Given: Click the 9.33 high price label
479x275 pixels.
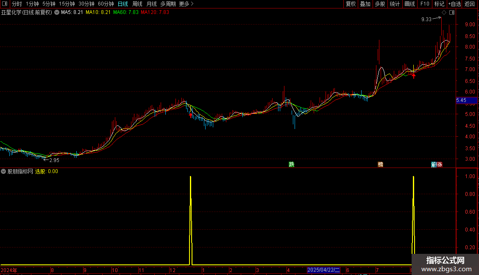Looking at the screenshot, I should click(x=426, y=19).
